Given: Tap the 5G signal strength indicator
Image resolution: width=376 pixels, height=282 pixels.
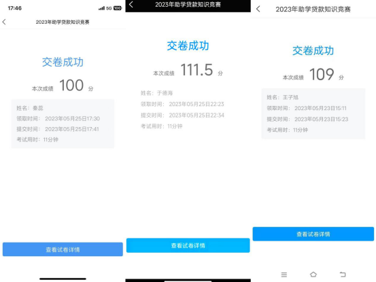Looking at the screenshot, I should click(105, 8).
